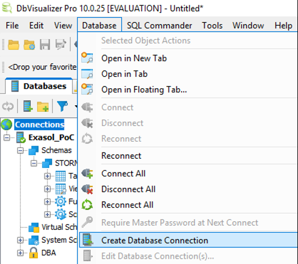Viewport: 298px width, 264px height.
Task: Click the green Reconnect All arrows icon
Action: coord(87,205)
